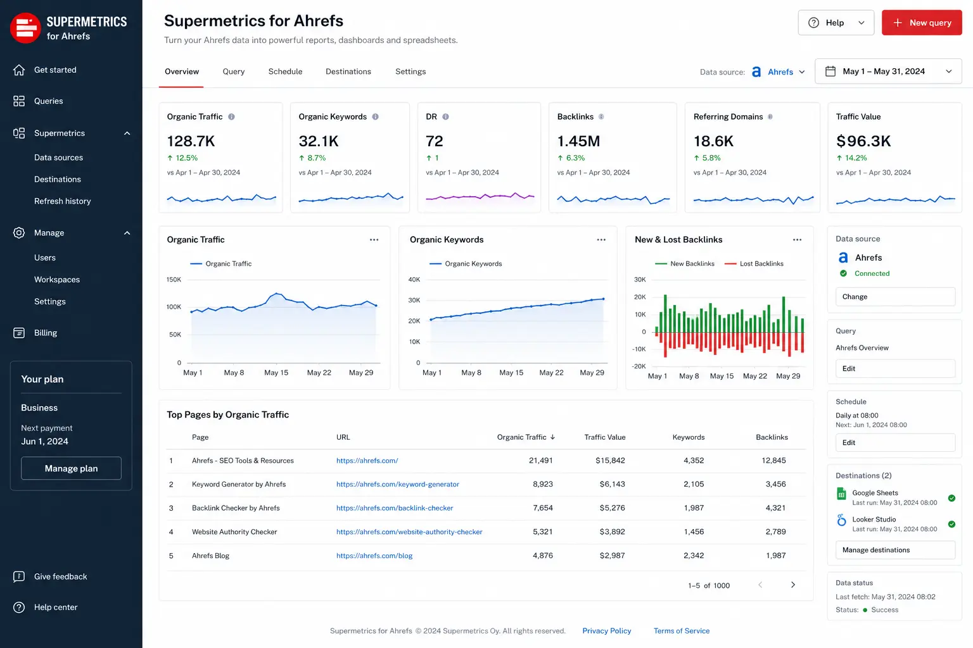Open the ahrefs.com/keyword-generator link

[398, 484]
